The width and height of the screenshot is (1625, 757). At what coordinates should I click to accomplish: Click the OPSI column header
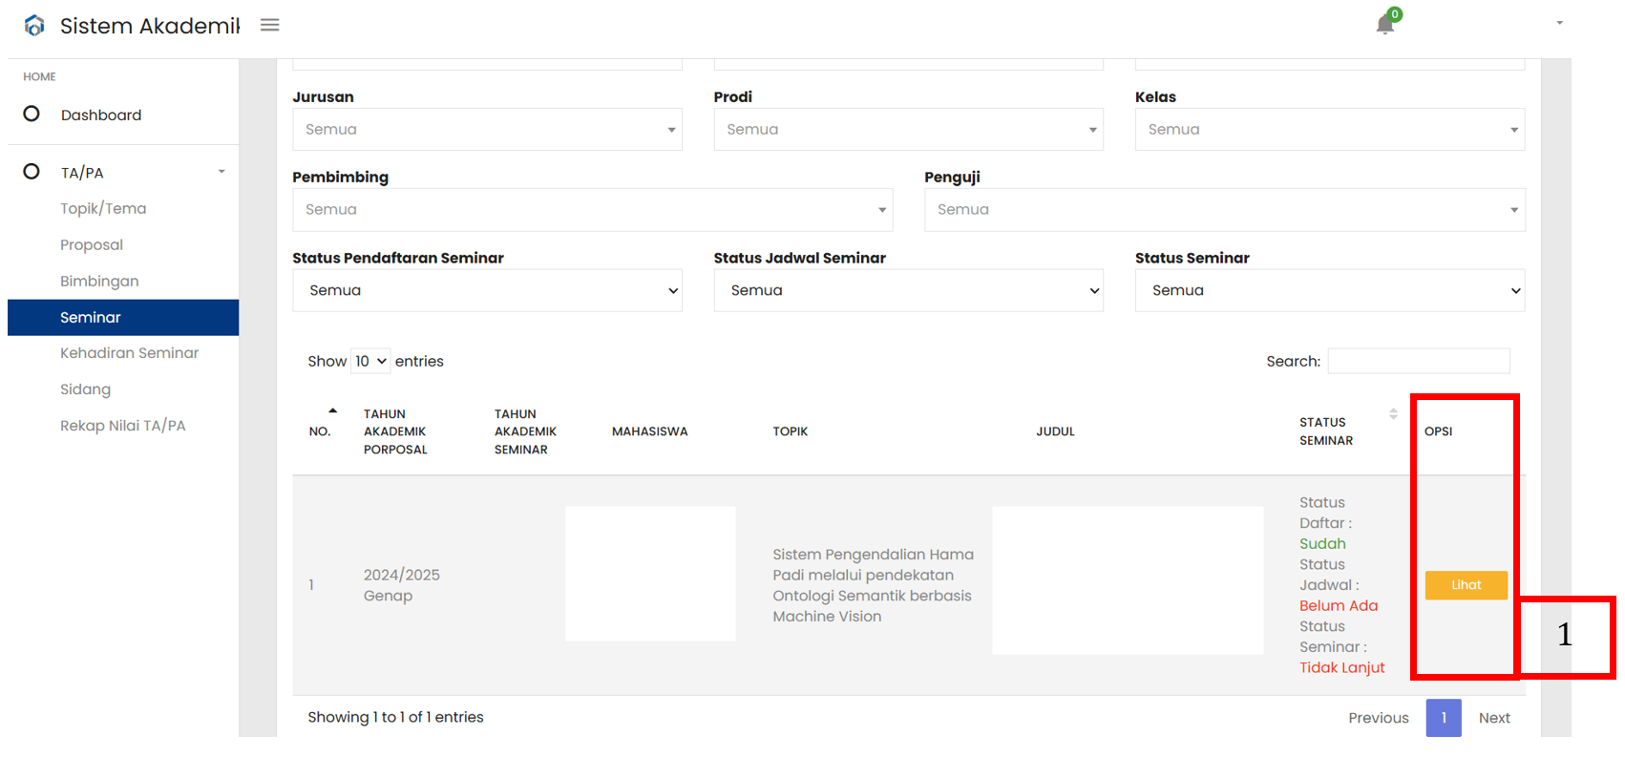click(1438, 431)
